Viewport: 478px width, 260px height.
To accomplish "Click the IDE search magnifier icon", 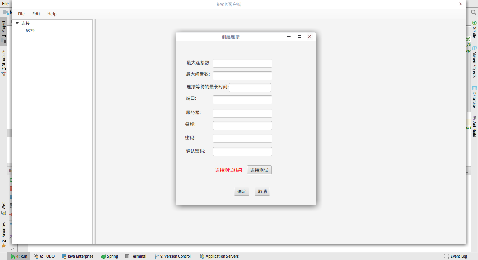I will coord(473,12).
